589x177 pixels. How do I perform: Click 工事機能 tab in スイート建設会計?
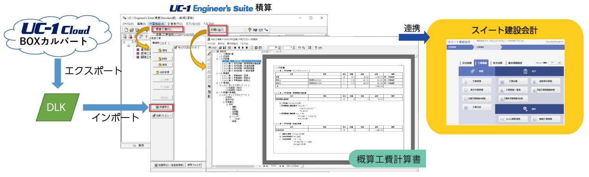pos(482,62)
